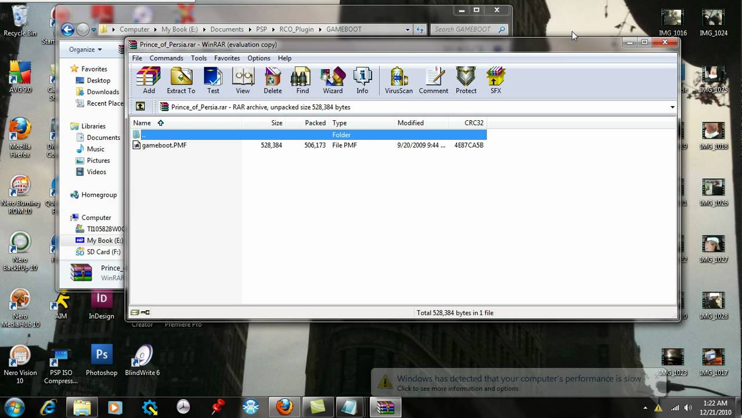Open the Help menu

pos(284,58)
